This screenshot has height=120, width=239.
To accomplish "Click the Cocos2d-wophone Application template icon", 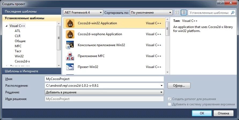I will coord(70,34).
